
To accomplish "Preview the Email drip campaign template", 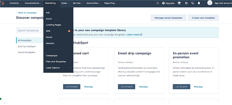I will [x=143, y=87].
